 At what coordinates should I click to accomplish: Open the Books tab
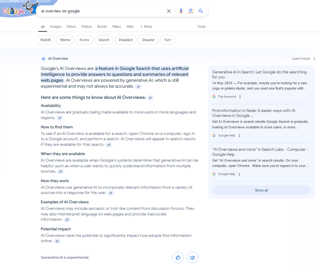click(x=102, y=27)
